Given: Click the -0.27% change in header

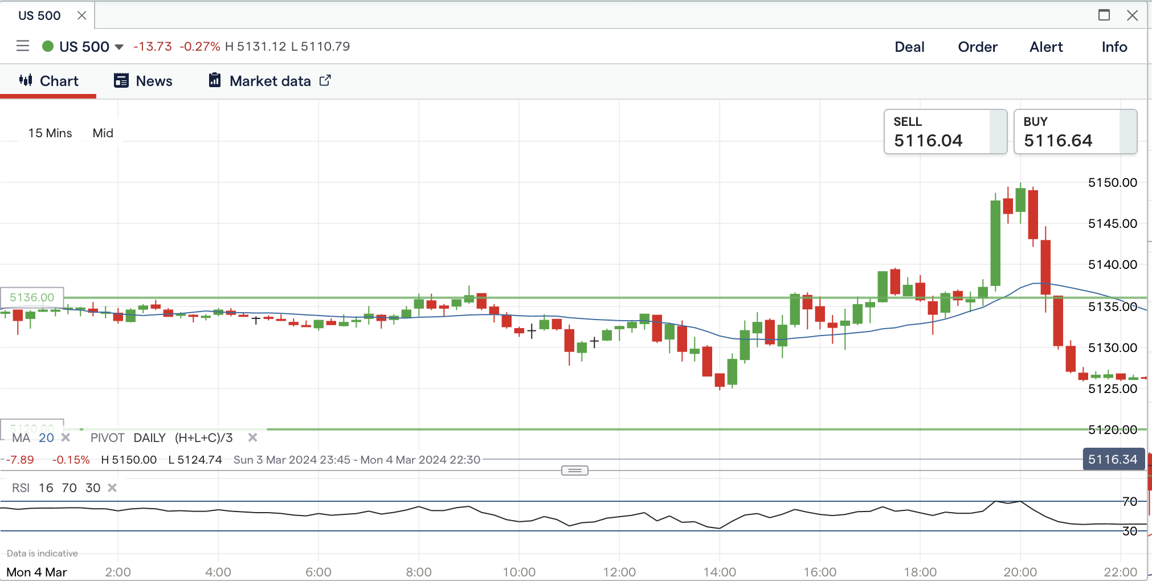Looking at the screenshot, I should pyautogui.click(x=200, y=46).
